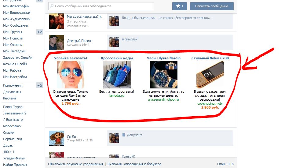Click Включить оповещения в браузере
The width and height of the screenshot is (281, 168).
coord(134,164)
